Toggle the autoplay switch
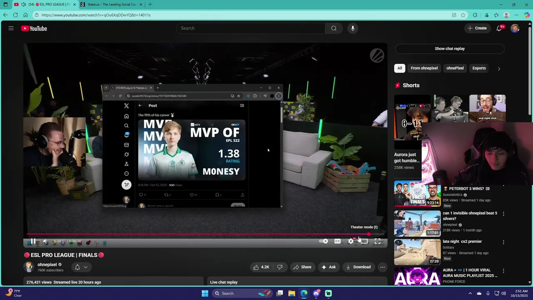The image size is (533, 300). (x=324, y=241)
